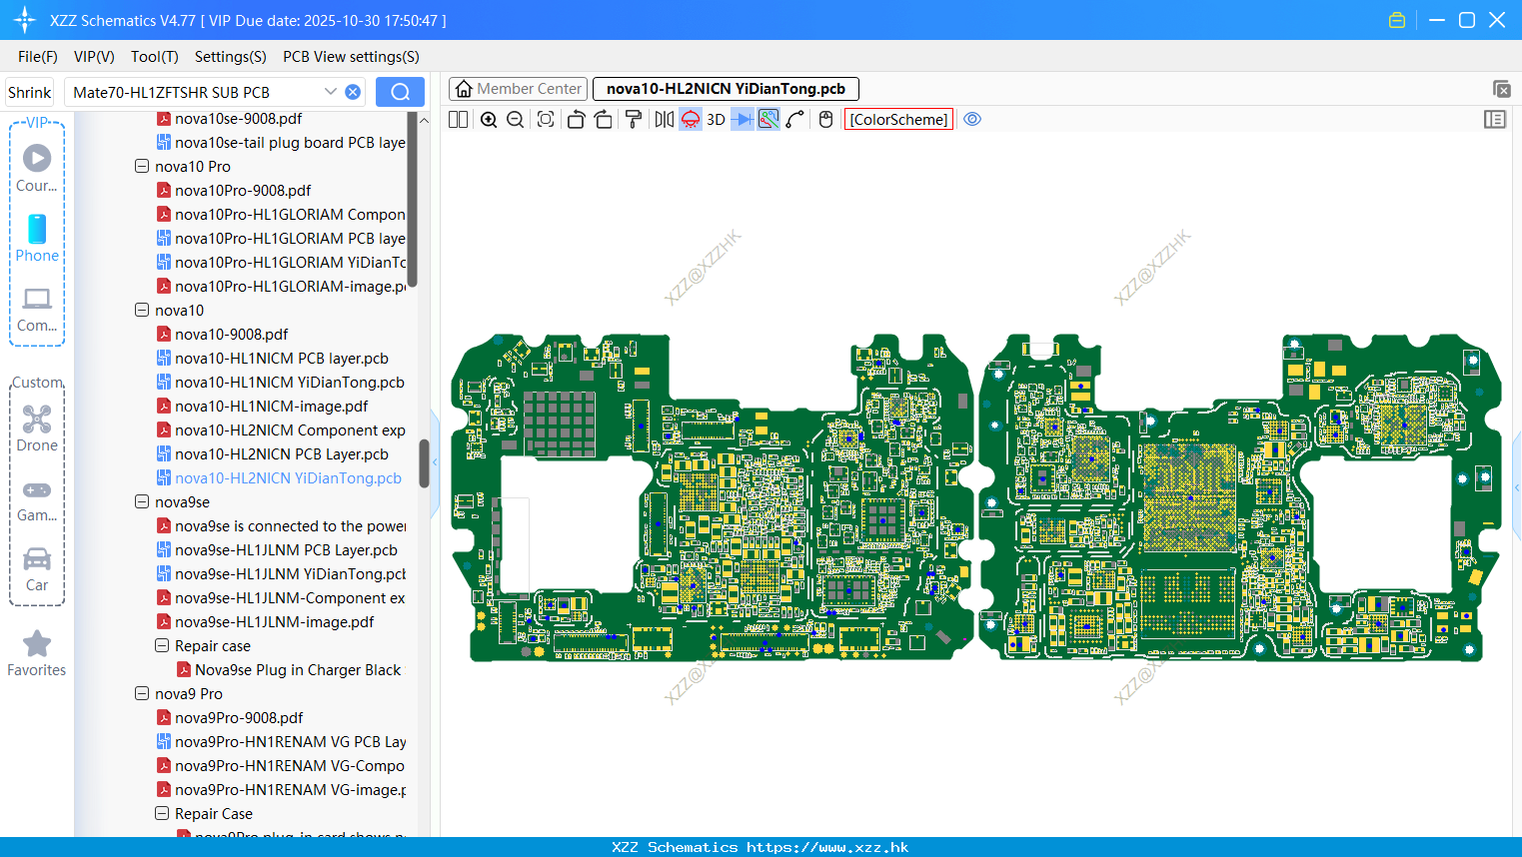The height and width of the screenshot is (857, 1522).
Task: Click the fit-to-screen icon
Action: (546, 120)
